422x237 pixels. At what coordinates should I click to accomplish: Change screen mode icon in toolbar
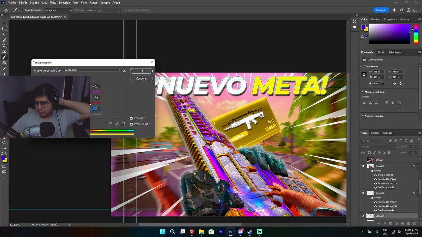4,172
